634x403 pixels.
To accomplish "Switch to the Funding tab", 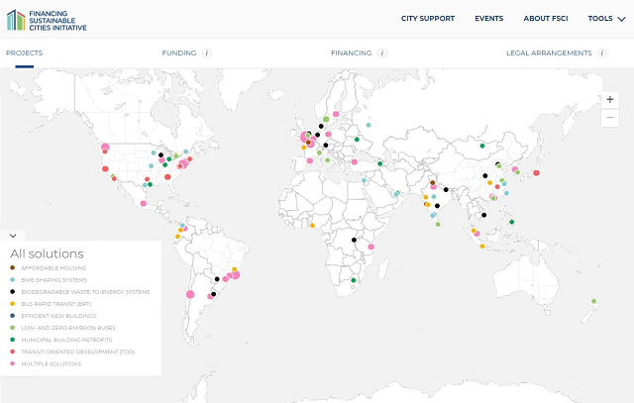I will [x=179, y=52].
